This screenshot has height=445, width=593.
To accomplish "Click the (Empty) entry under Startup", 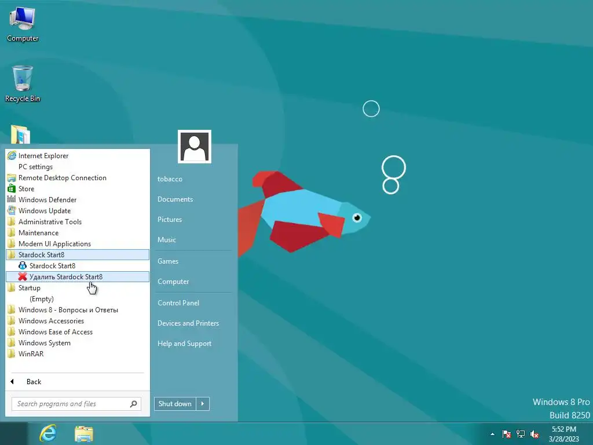I will (42, 299).
